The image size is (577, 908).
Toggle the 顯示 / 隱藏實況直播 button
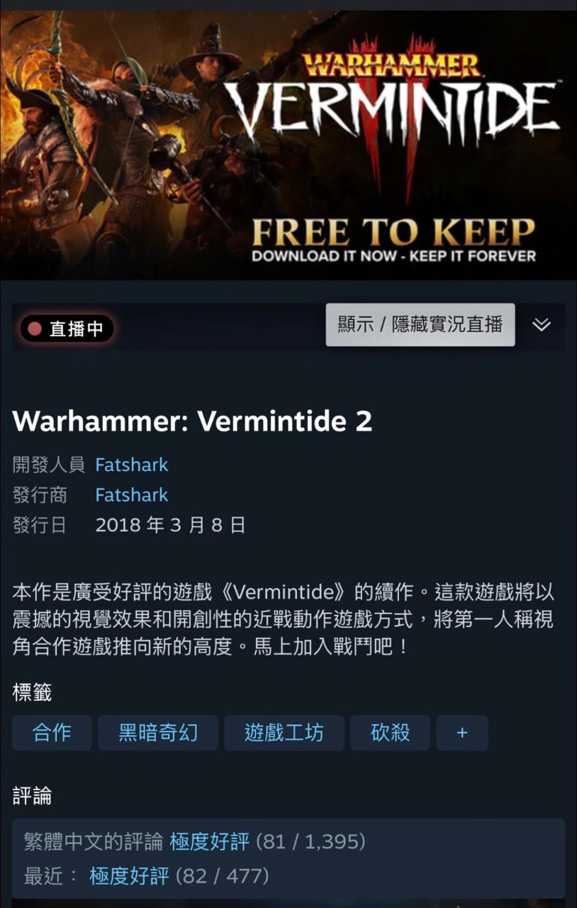(420, 325)
